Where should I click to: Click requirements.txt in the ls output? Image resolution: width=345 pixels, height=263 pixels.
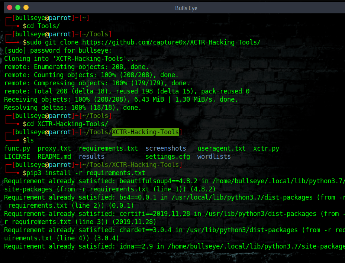(x=108, y=148)
